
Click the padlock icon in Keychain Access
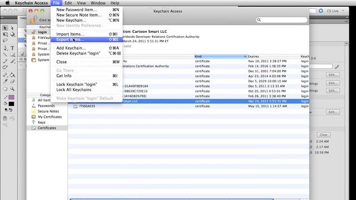tap(33, 19)
